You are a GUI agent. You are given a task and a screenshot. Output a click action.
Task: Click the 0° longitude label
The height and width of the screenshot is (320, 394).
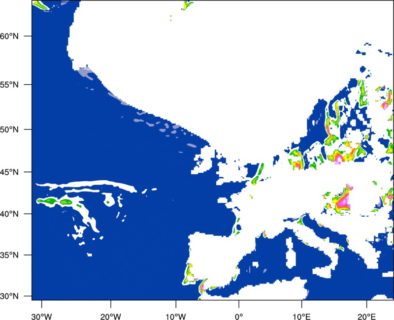[239, 317]
